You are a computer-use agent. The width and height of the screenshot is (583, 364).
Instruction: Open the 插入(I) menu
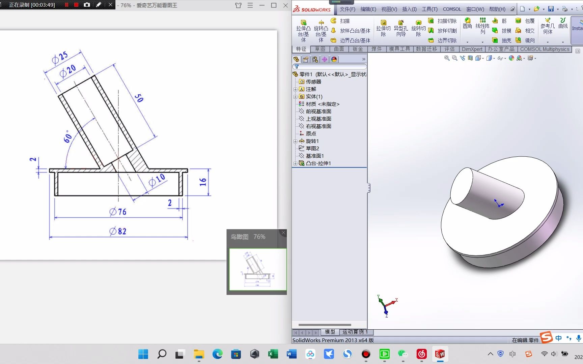tap(410, 9)
